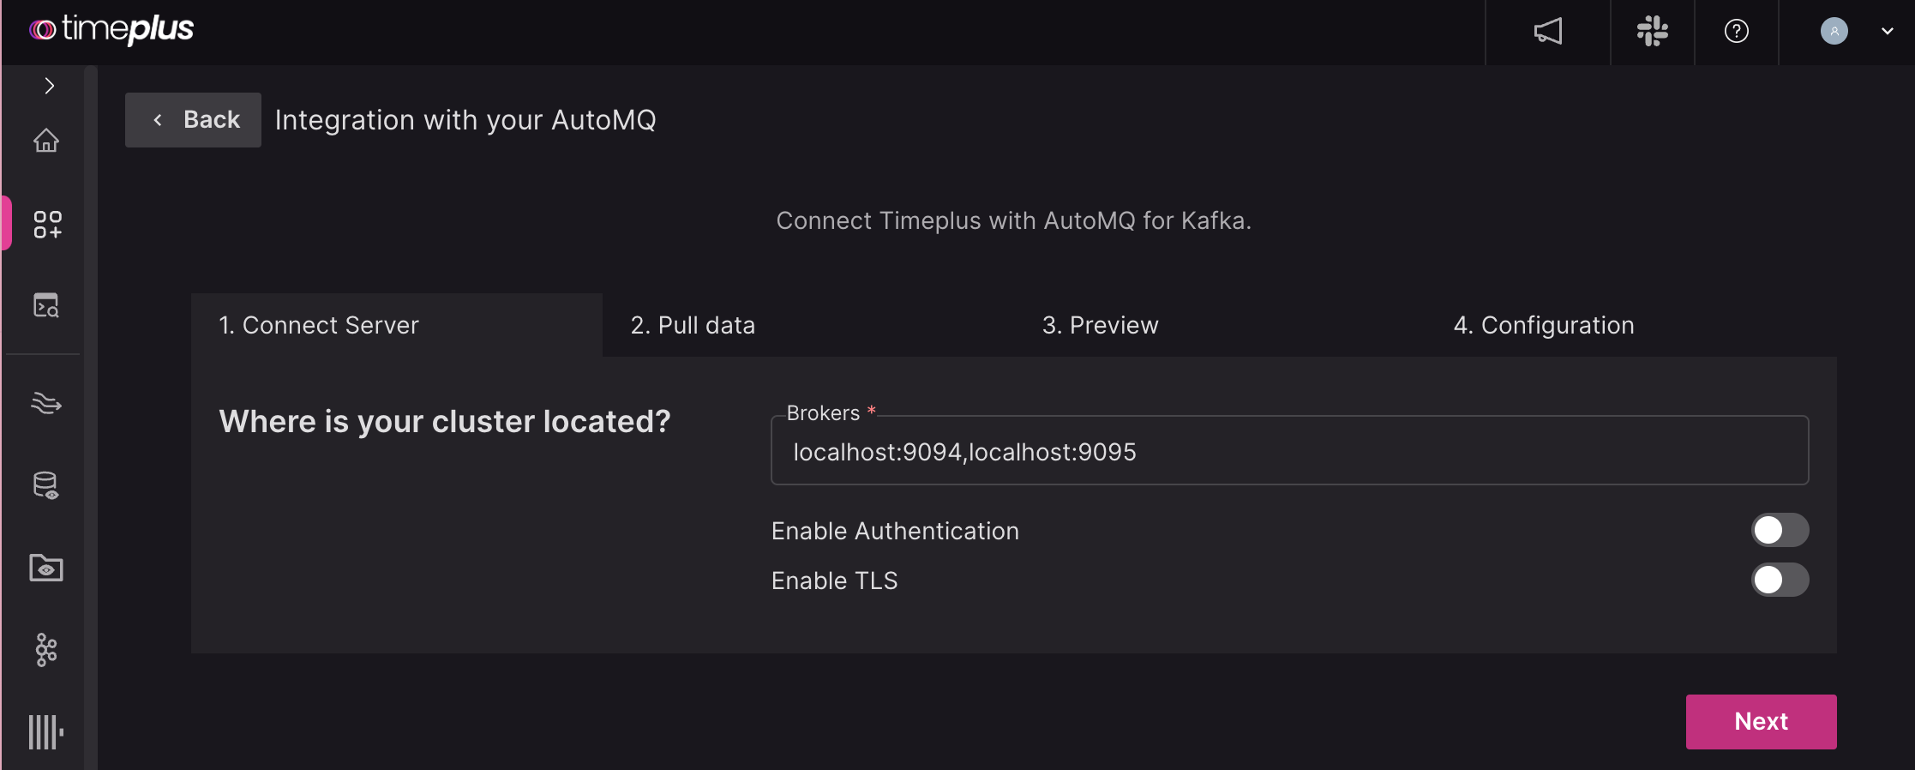Open the SQL query console icon
Image resolution: width=1915 pixels, height=770 pixels.
pyautogui.click(x=45, y=305)
